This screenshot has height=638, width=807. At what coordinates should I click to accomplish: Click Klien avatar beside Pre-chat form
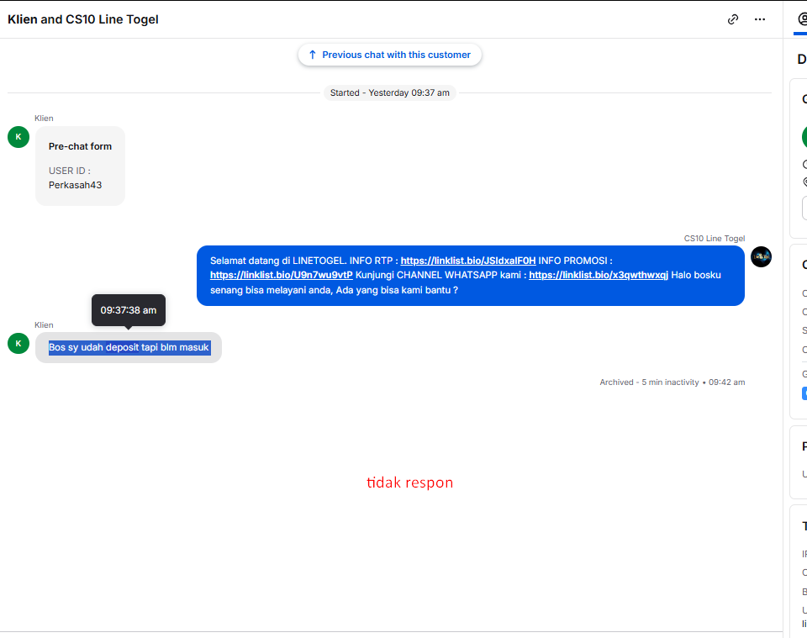tap(18, 137)
